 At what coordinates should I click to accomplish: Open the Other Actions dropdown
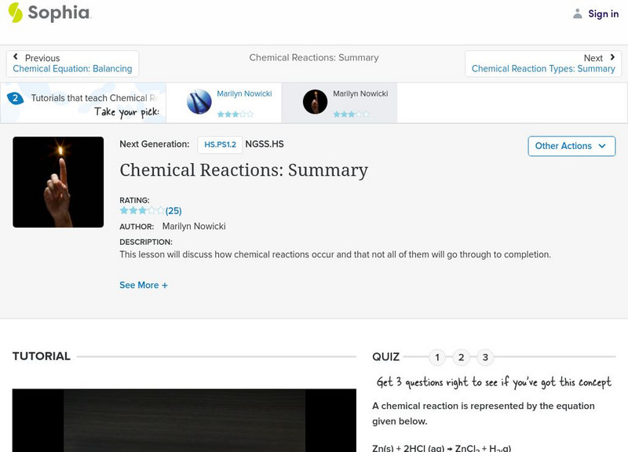point(571,146)
